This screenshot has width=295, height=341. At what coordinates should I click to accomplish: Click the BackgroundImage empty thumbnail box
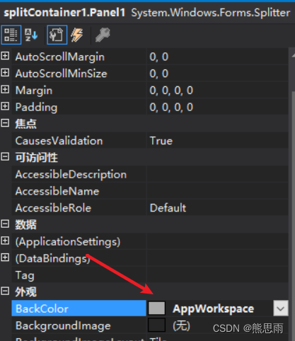[x=156, y=325]
